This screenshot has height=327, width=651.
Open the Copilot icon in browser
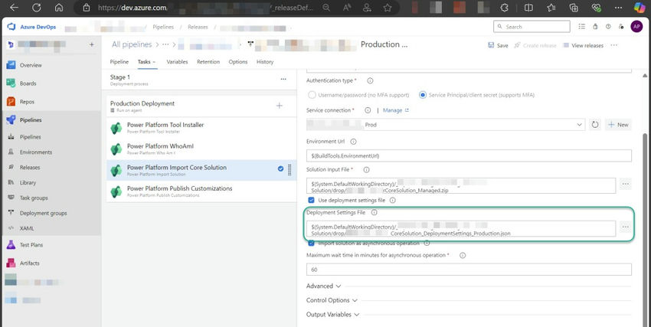[x=640, y=8]
